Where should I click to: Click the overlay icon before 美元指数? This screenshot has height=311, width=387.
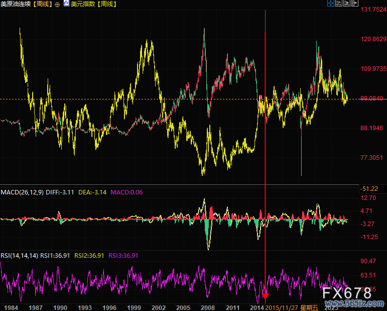pyautogui.click(x=67, y=4)
